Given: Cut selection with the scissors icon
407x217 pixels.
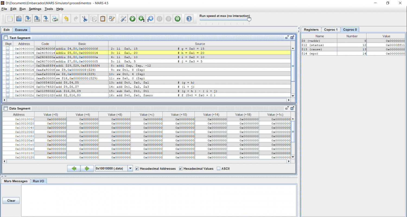Looking at the screenshot, I should (x=85, y=19).
